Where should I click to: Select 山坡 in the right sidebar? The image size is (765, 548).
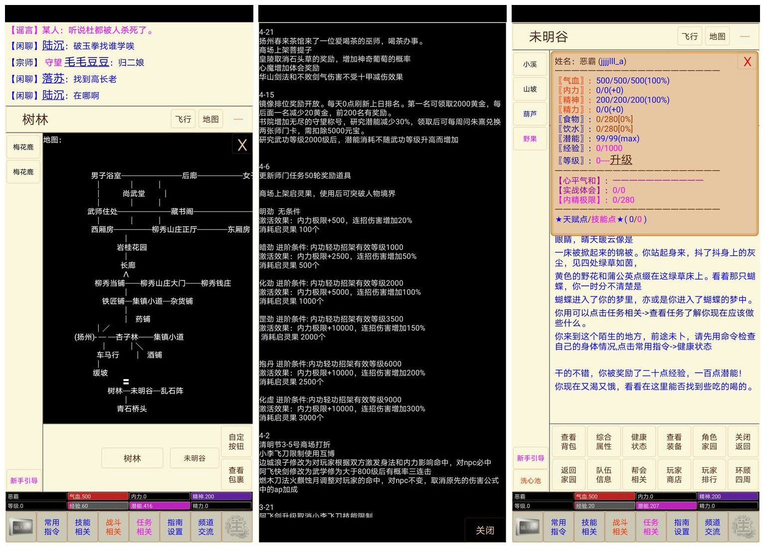(x=530, y=89)
